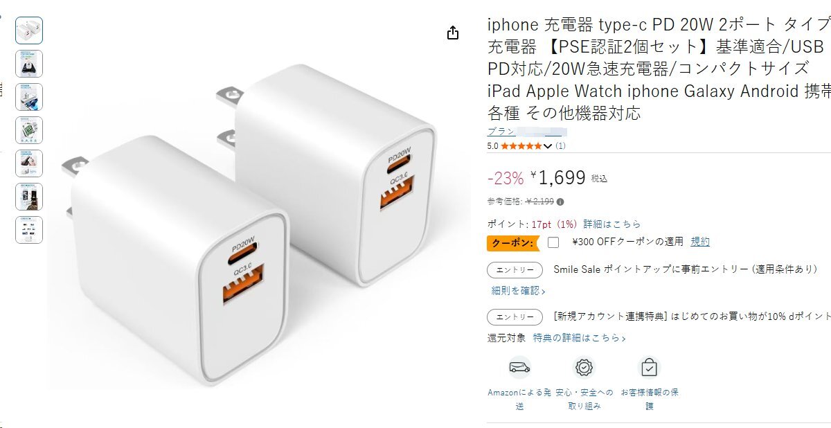Image resolution: width=831 pixels, height=428 pixels.
Task: Click the second エントリー button for new account
Action: tap(515, 317)
